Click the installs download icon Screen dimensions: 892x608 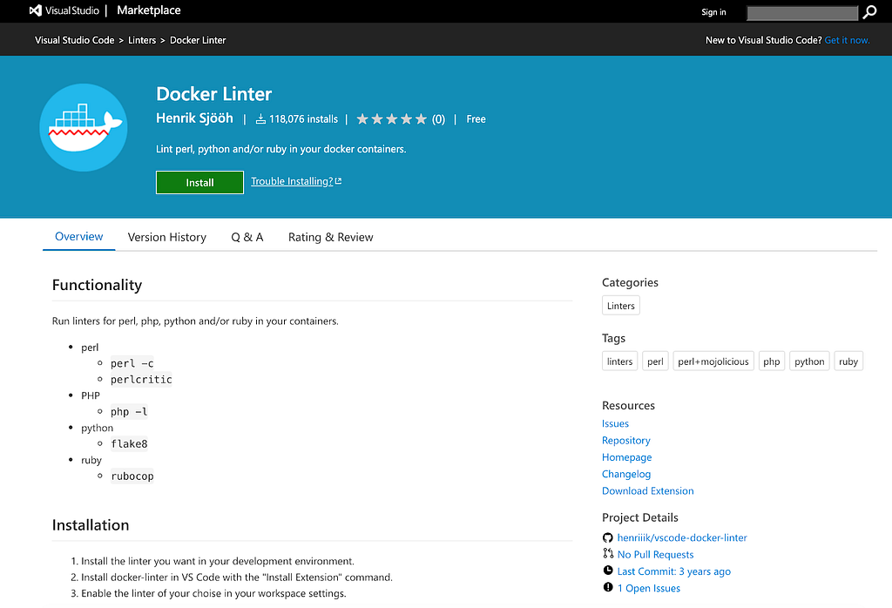click(x=260, y=118)
